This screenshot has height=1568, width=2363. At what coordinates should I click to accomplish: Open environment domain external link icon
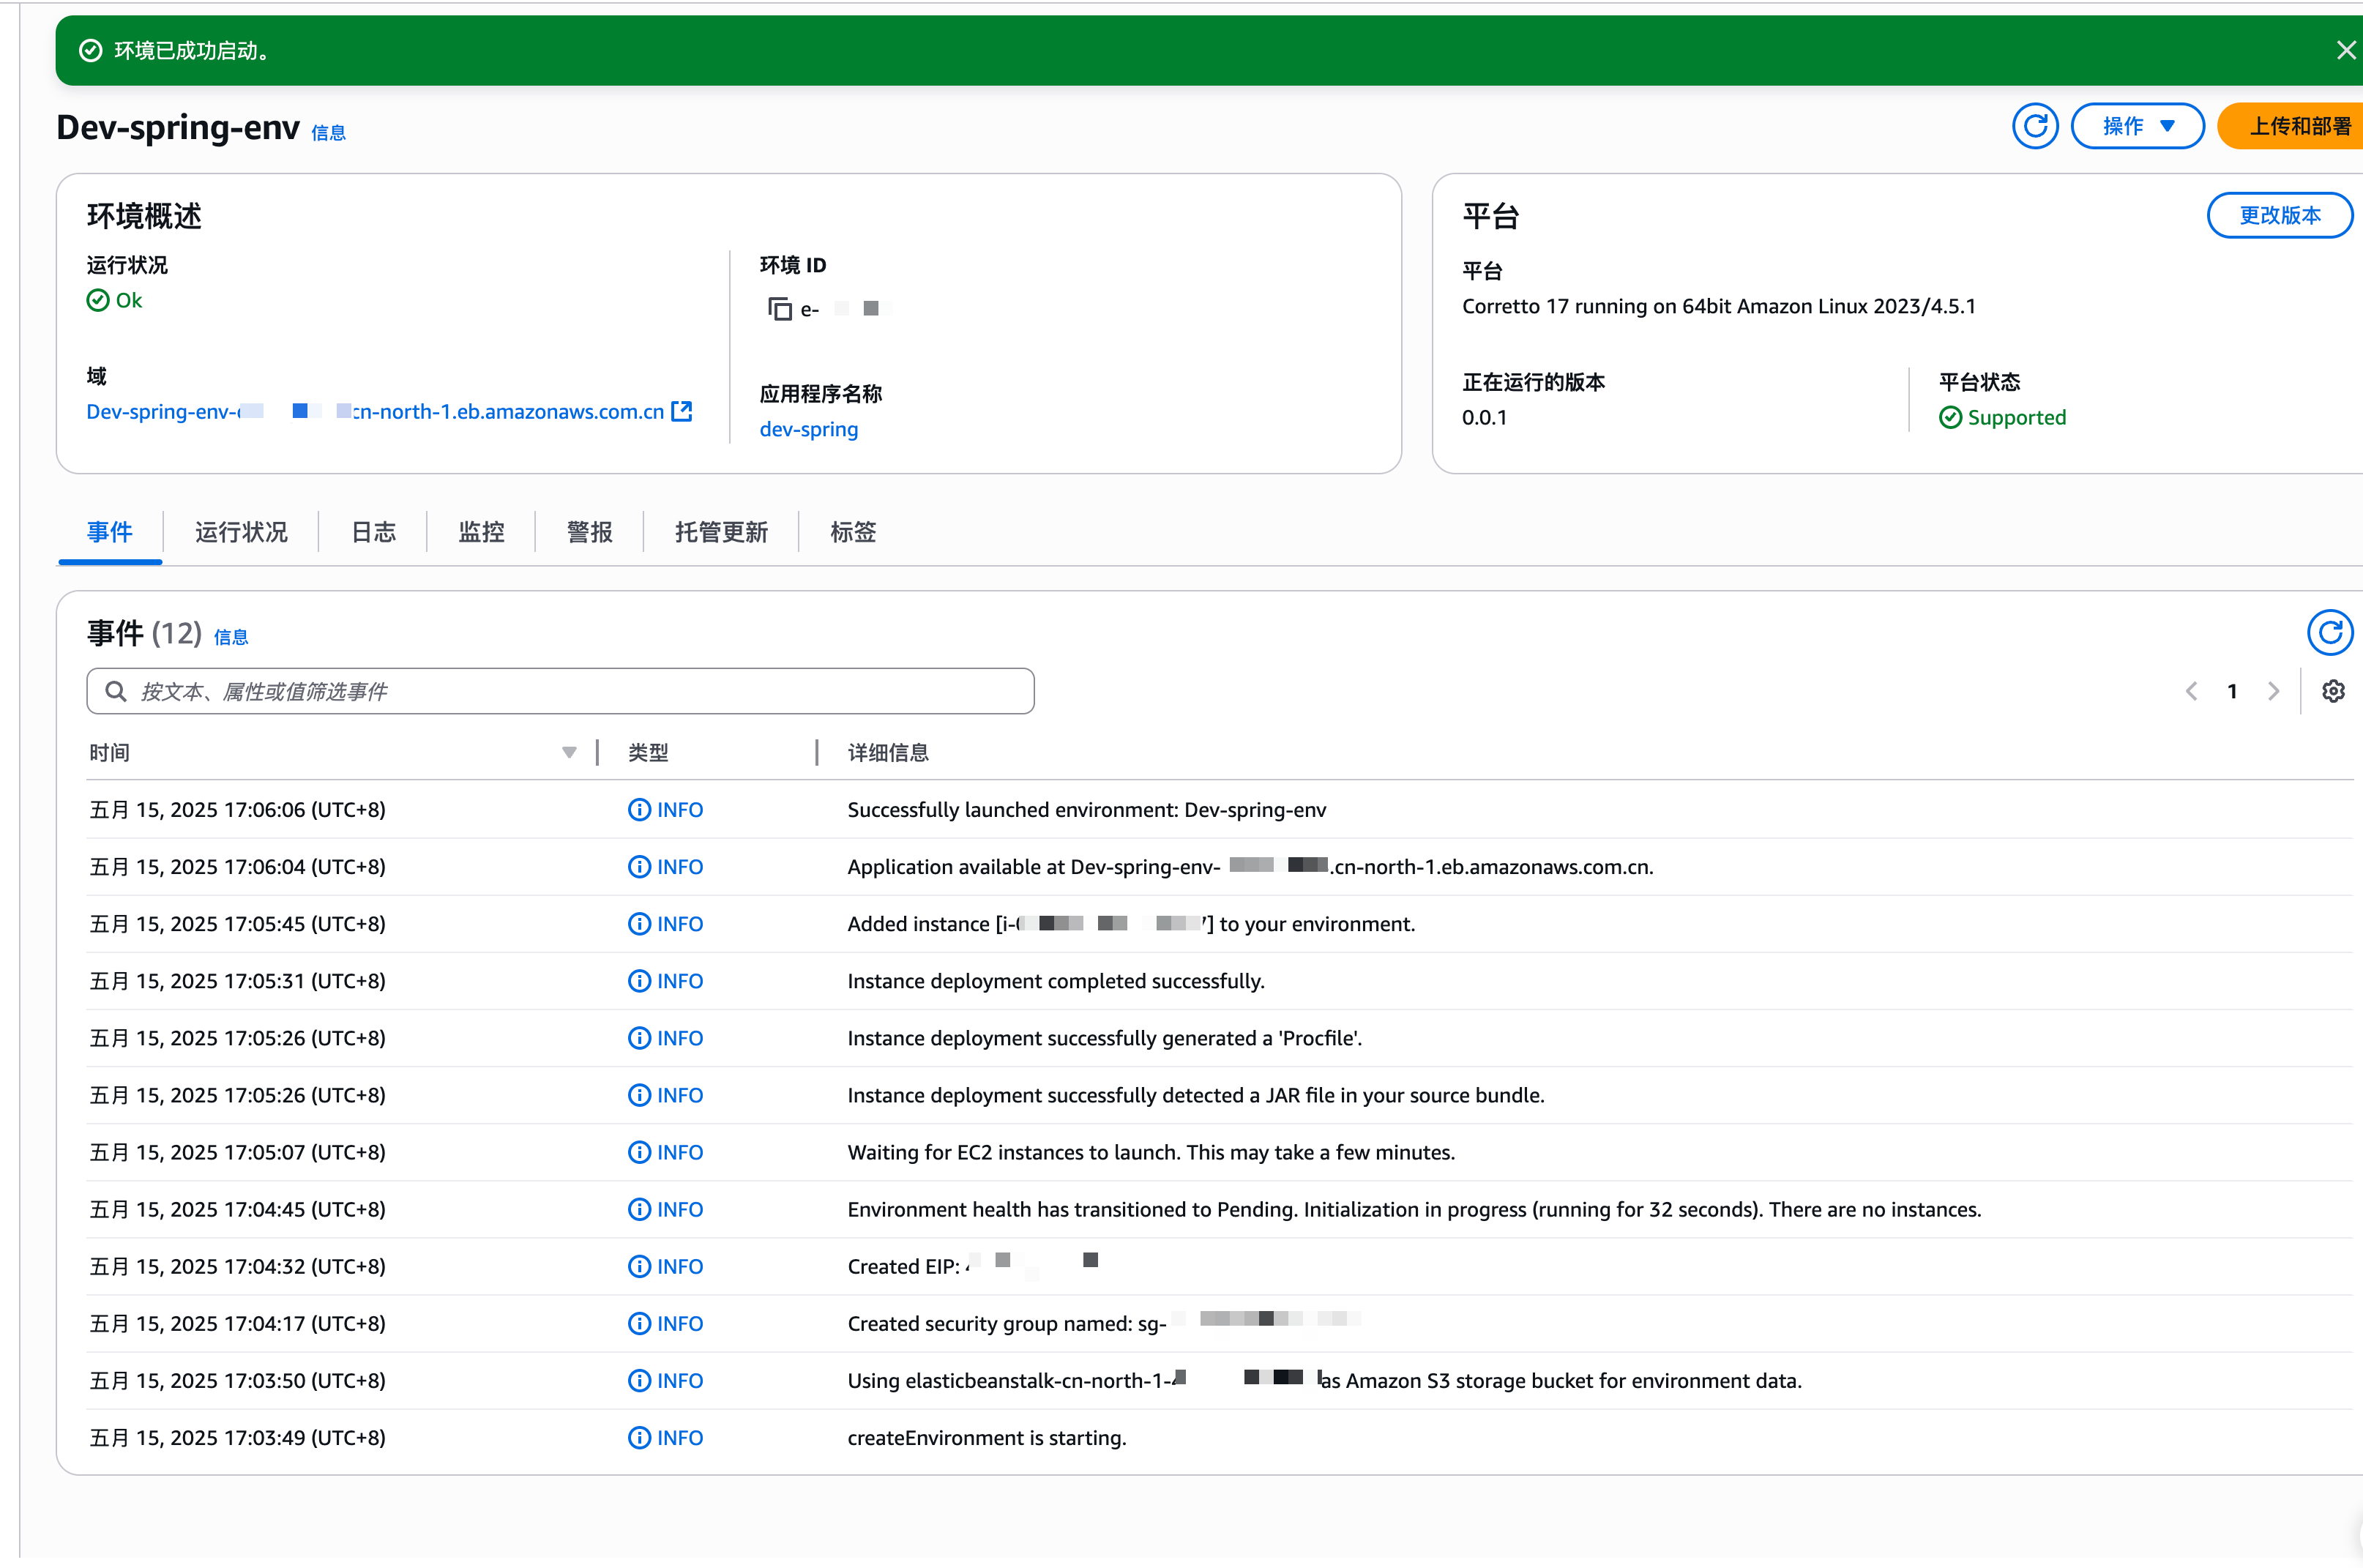tap(682, 411)
